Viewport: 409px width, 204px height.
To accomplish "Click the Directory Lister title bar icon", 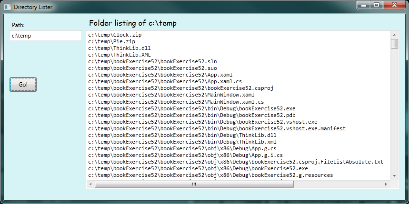I will click(x=8, y=7).
